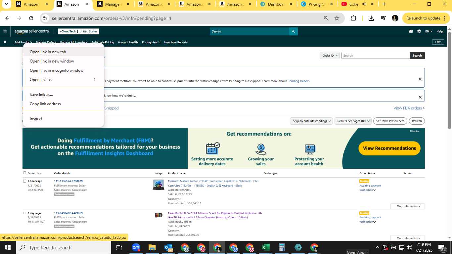Open Outlook from the taskbar

click(168, 247)
